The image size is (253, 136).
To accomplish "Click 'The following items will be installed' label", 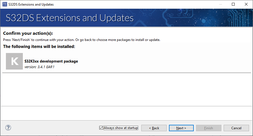I will point(39,46).
